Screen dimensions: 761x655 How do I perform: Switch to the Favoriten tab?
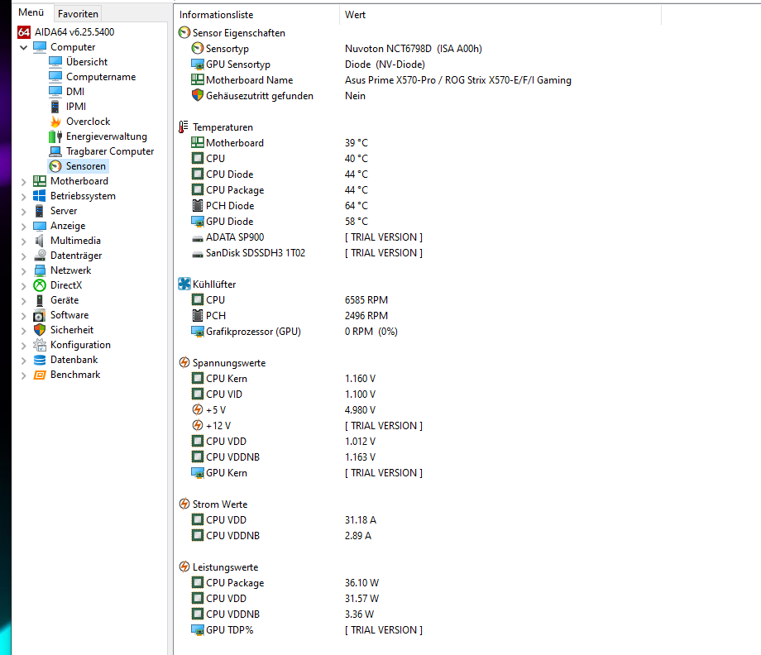(x=78, y=13)
